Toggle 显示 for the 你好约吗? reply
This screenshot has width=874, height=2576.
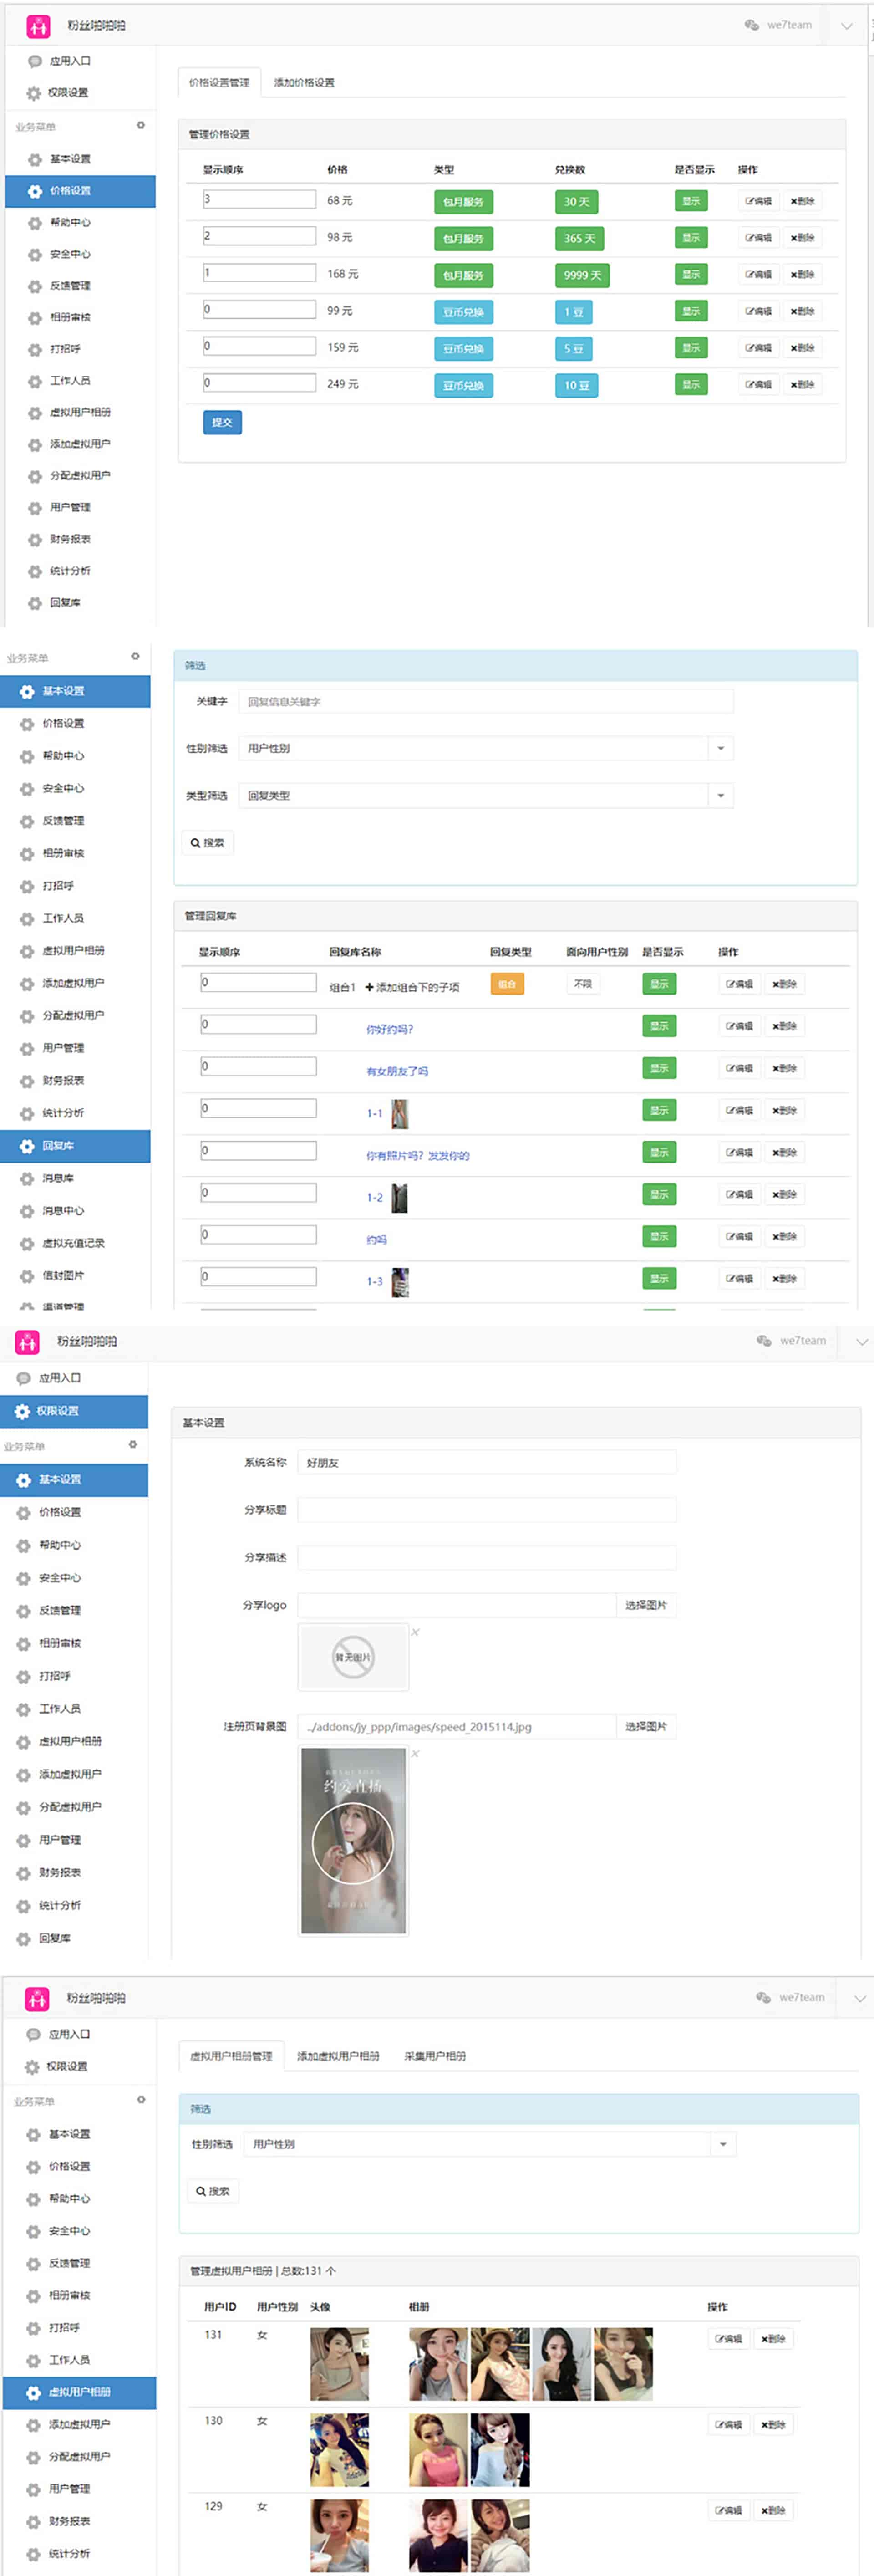pos(659,1026)
